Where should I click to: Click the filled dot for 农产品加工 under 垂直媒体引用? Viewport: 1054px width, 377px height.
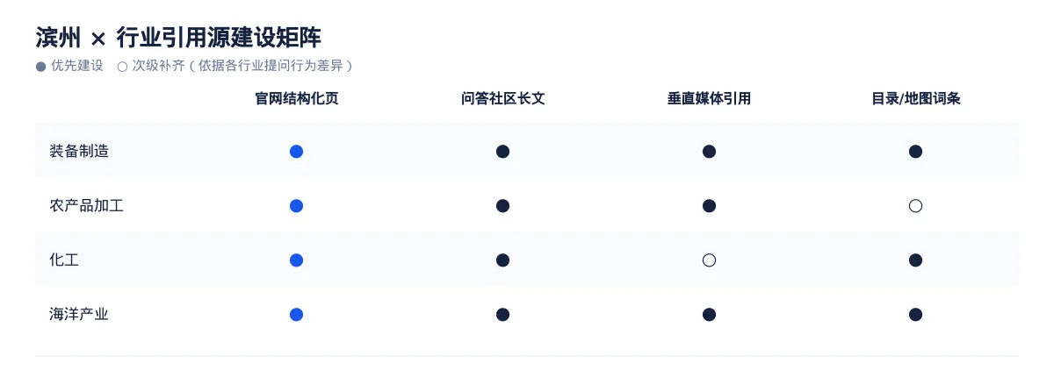709,206
